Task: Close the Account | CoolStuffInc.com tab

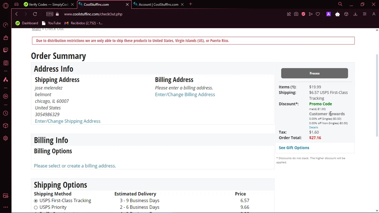Action: pyautogui.click(x=182, y=5)
